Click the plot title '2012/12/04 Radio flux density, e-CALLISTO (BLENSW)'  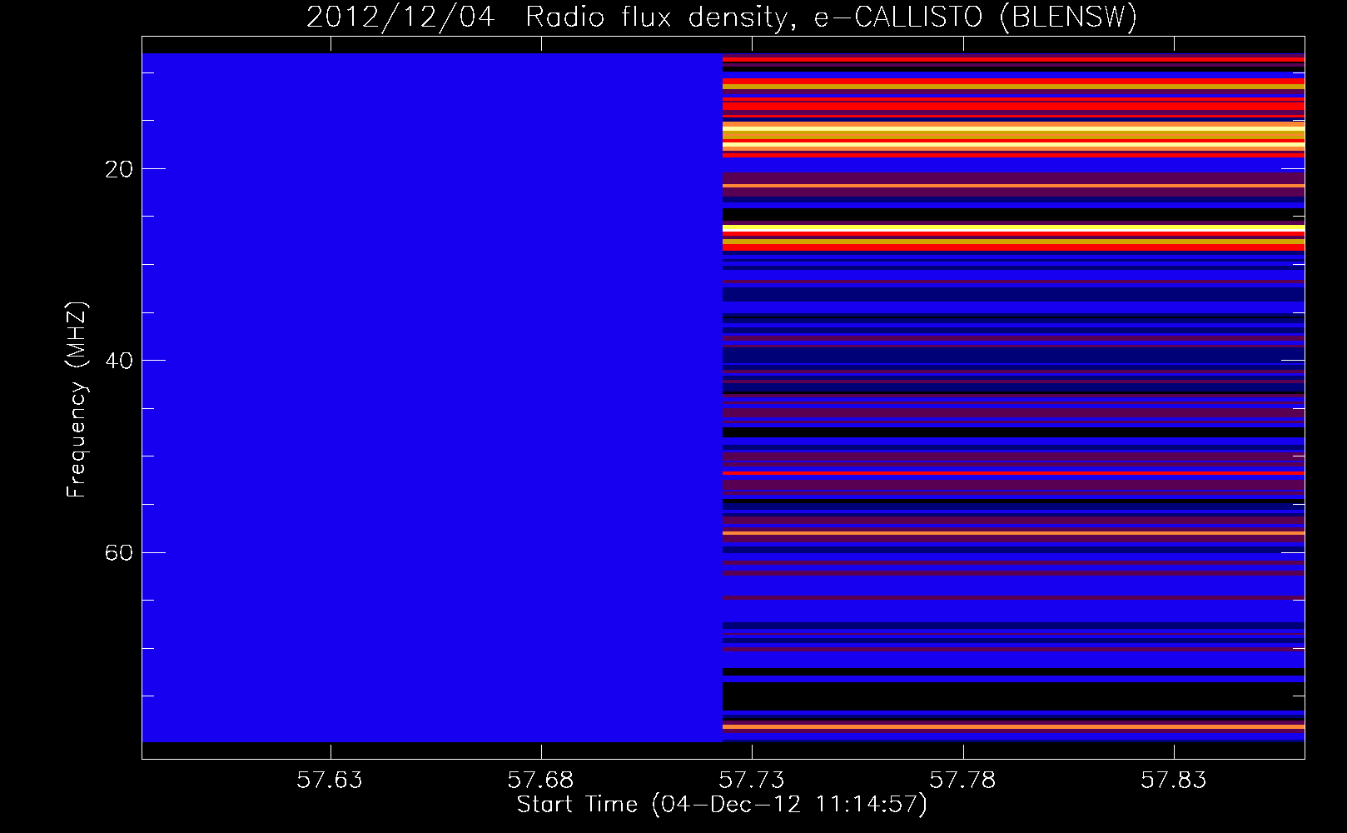722,17
